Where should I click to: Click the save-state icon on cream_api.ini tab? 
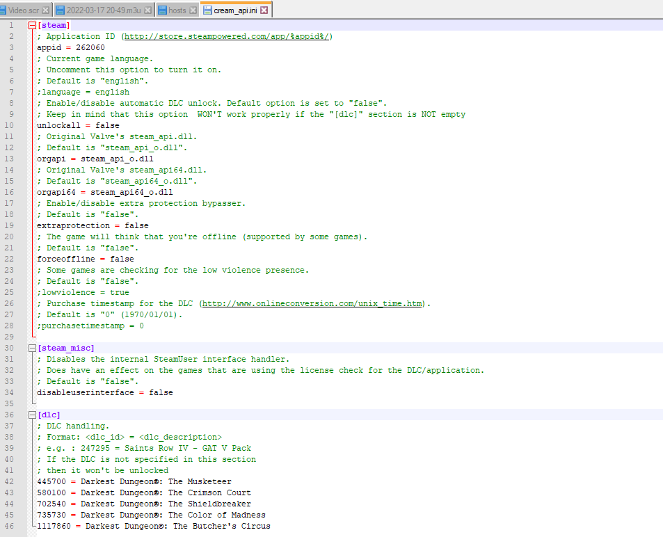(x=207, y=10)
